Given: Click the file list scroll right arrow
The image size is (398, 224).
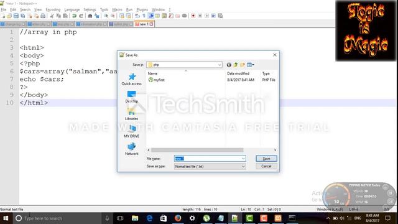Looking at the screenshot, I should pos(275,150).
